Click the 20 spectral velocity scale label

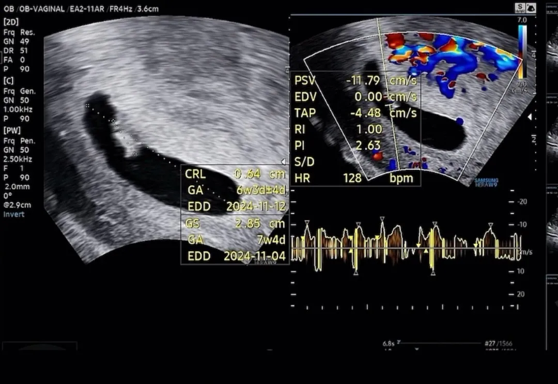click(x=521, y=294)
